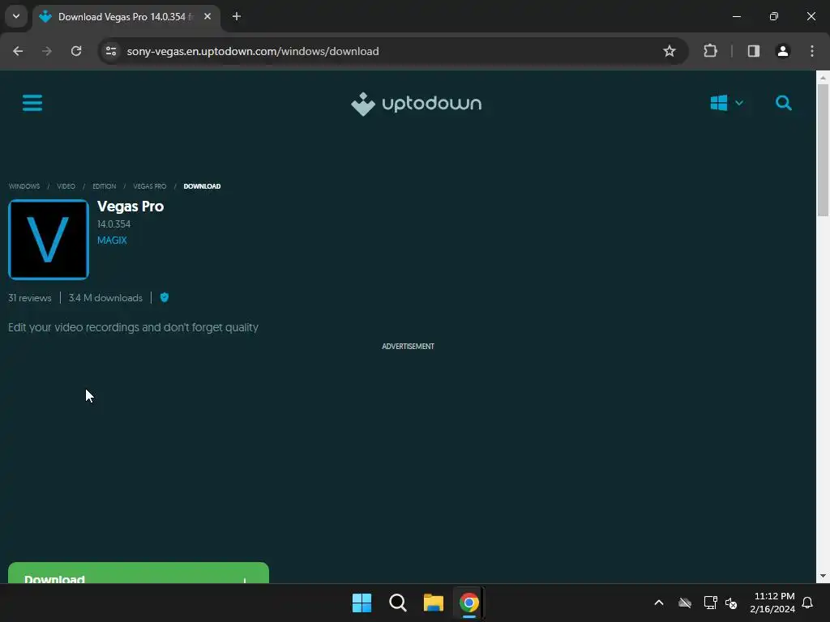Open the clock and date panel

[772, 603]
